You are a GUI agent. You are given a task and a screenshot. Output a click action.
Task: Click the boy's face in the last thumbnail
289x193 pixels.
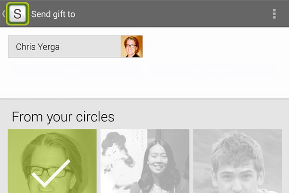coord(238,176)
